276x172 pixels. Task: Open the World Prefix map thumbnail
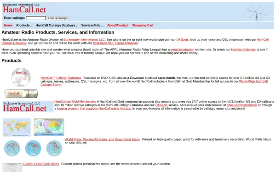click(17, 127)
